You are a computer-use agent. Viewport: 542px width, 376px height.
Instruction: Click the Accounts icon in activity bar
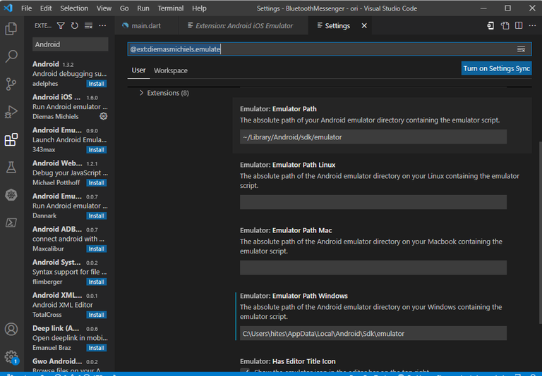11,329
